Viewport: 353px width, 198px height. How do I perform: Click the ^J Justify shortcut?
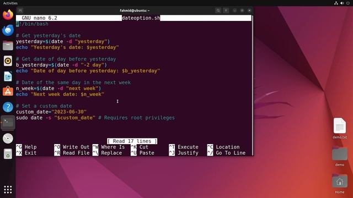184,153
